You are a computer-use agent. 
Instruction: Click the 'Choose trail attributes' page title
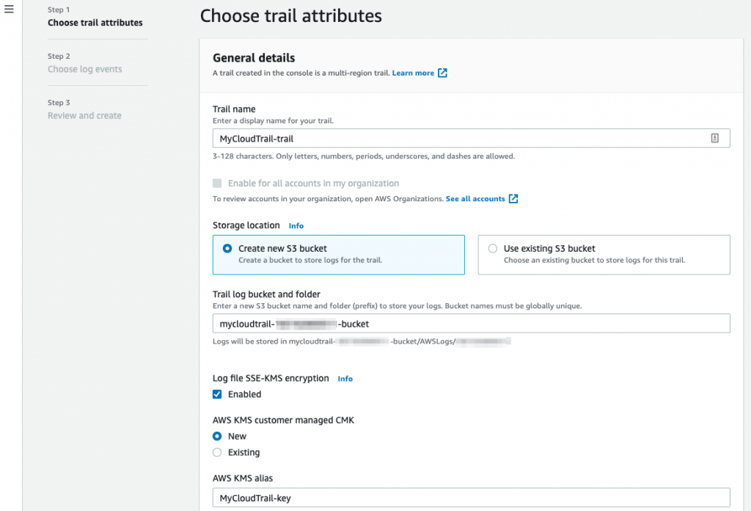(x=290, y=16)
